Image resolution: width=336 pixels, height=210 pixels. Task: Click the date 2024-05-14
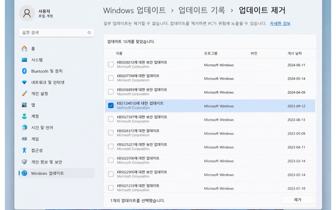296,79
